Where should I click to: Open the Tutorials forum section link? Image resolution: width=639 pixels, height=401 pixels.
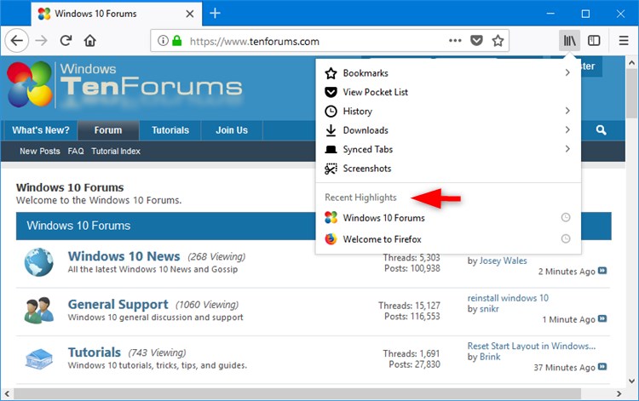point(94,352)
